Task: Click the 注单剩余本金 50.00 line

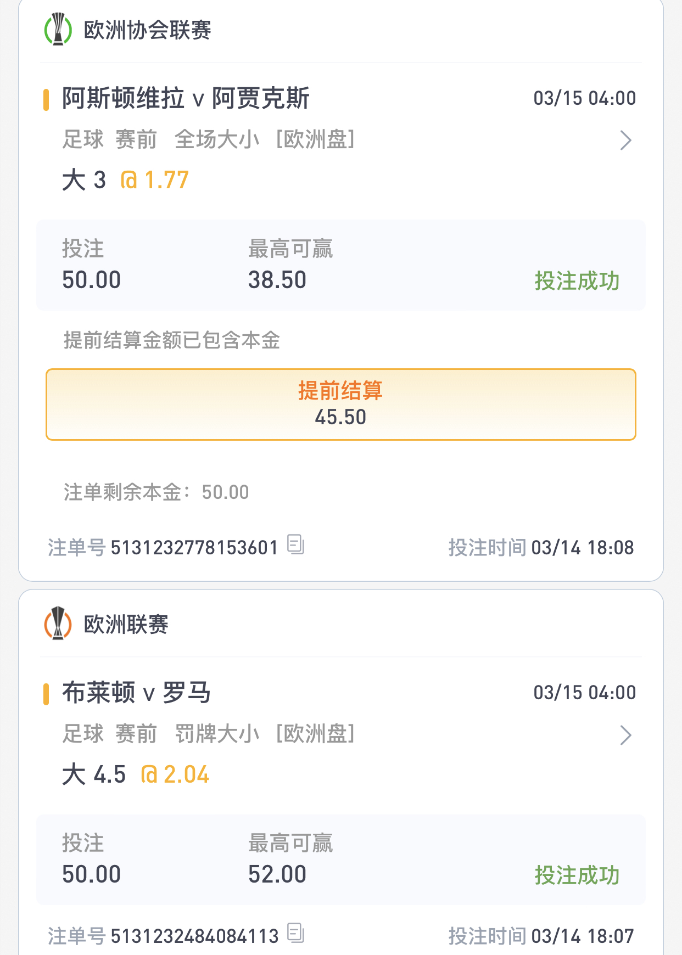Action: [156, 492]
